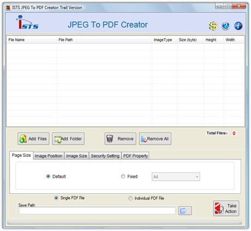Click the File Path column header
This screenshot has width=251, height=231.
(x=104, y=40)
